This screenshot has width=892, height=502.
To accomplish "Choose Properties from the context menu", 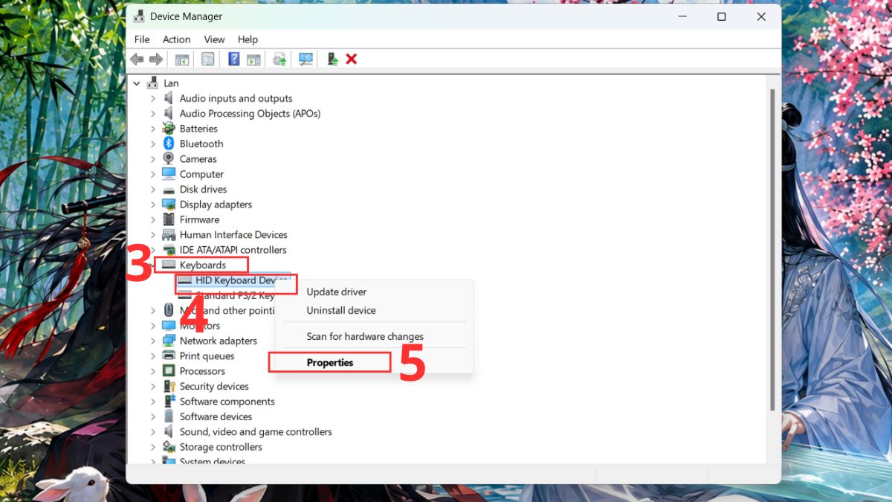I will coord(330,362).
